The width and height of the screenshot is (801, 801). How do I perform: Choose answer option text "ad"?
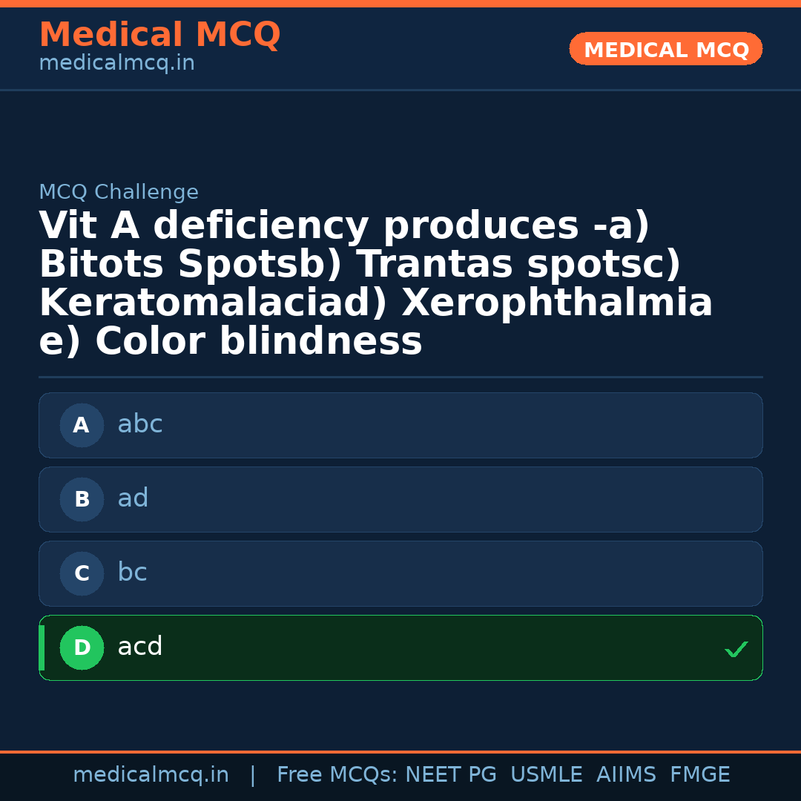pos(133,498)
